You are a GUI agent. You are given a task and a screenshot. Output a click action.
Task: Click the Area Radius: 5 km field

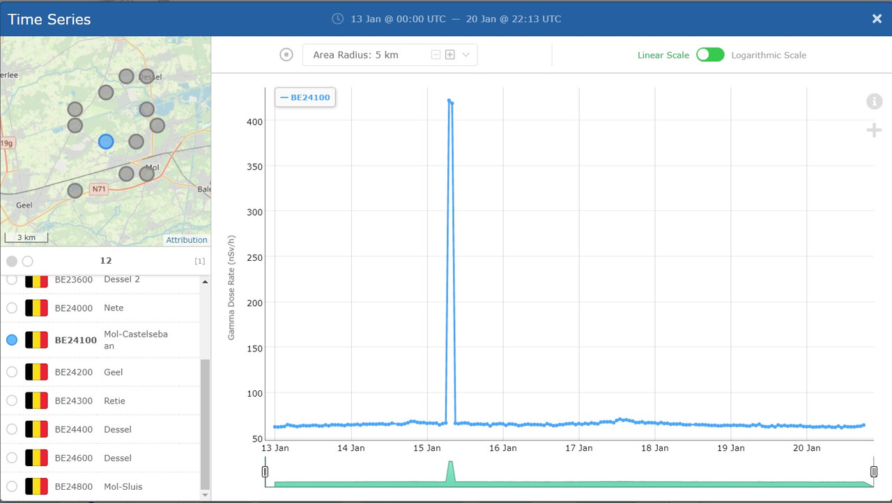pyautogui.click(x=390, y=55)
